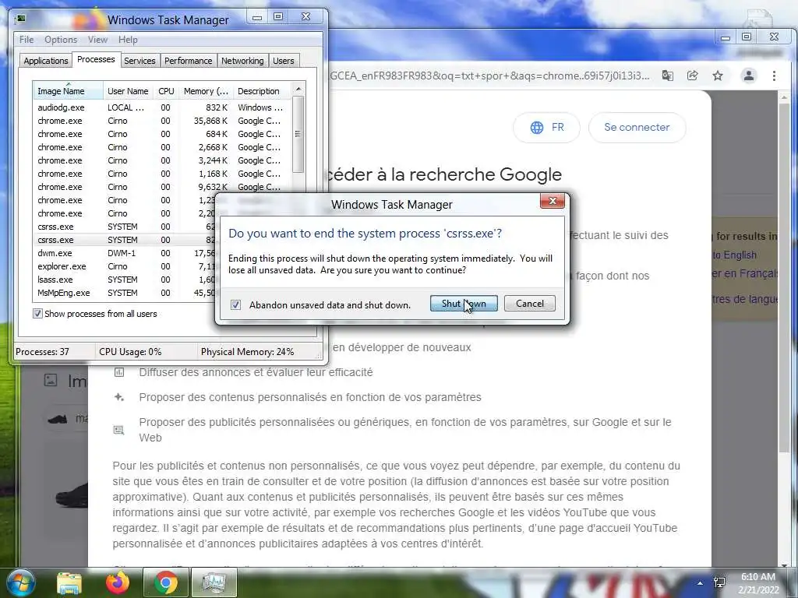Open Task Manager View menu

point(97,39)
